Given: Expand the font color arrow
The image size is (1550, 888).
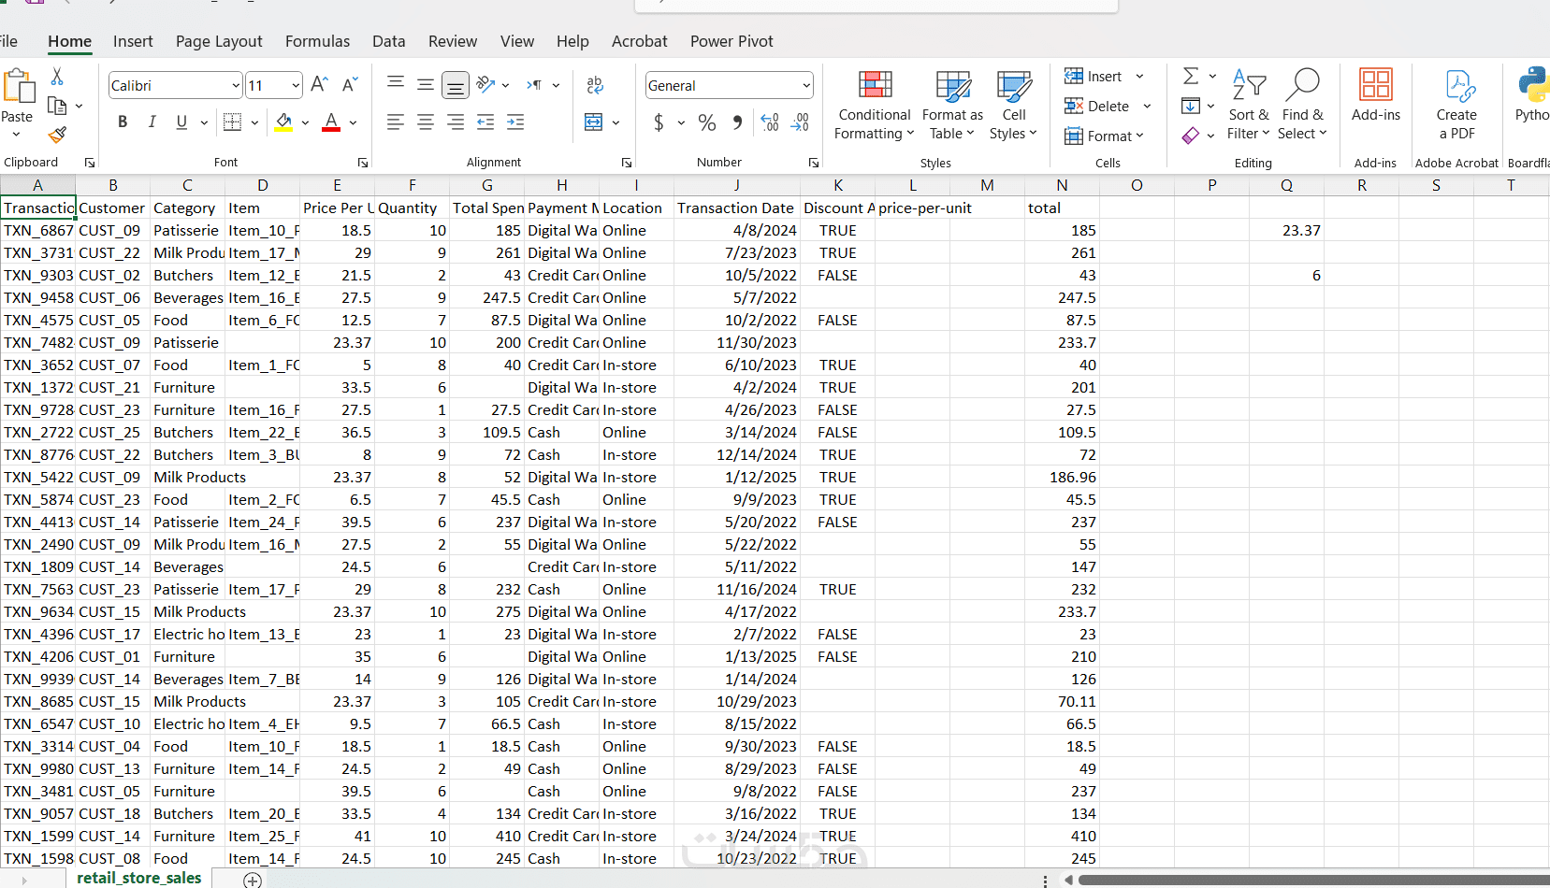Looking at the screenshot, I should [353, 122].
